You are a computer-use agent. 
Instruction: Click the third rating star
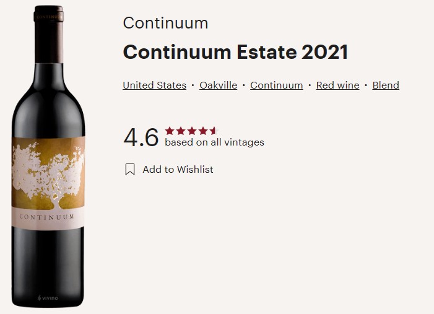coord(191,131)
